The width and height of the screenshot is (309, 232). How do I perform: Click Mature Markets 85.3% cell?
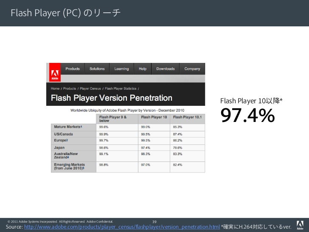tap(188, 127)
